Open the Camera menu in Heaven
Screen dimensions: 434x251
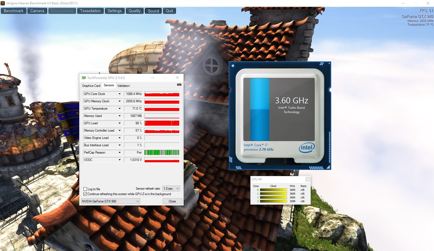click(x=37, y=11)
